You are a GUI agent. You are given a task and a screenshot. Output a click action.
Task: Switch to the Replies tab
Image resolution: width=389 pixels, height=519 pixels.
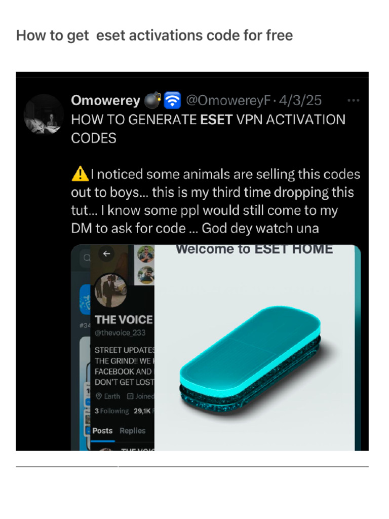133,431
